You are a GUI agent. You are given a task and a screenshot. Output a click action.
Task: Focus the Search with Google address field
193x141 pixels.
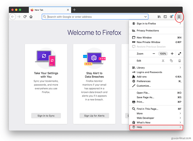pos(95,17)
